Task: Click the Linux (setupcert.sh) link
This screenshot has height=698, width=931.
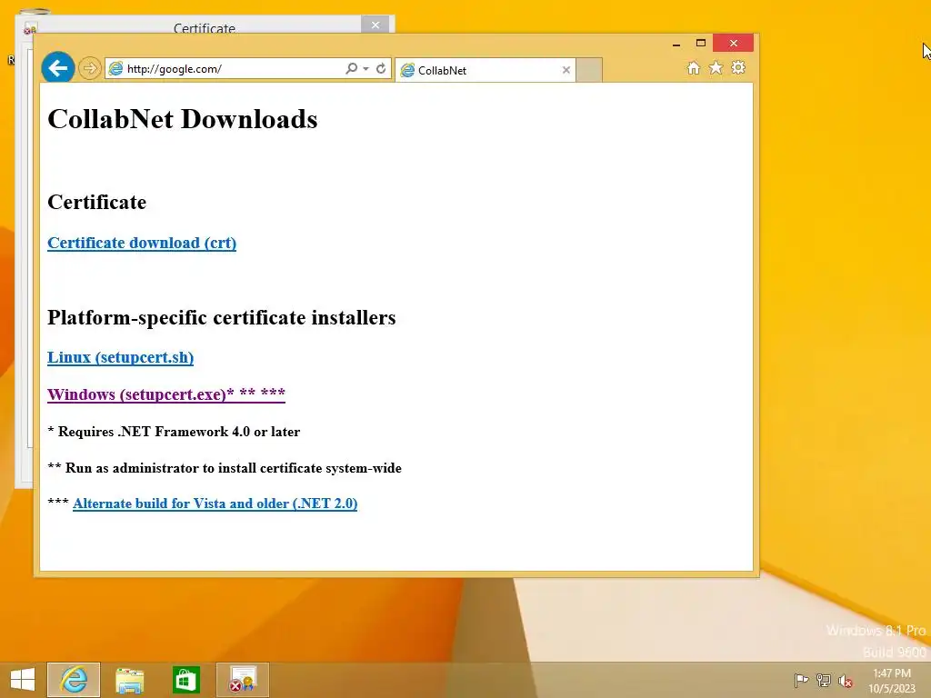Action: (121, 357)
